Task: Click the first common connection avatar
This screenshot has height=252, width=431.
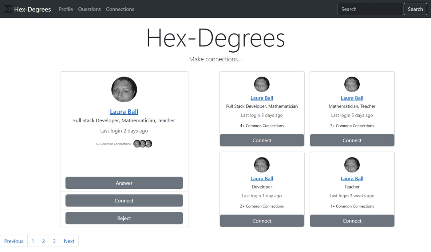Action: click(x=136, y=143)
